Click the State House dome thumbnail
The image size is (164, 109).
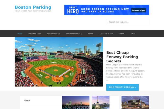[101, 102]
